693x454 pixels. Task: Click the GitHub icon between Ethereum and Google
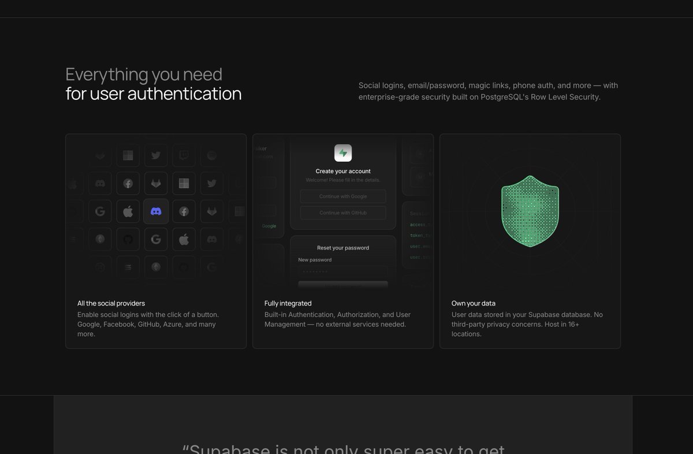point(128,239)
